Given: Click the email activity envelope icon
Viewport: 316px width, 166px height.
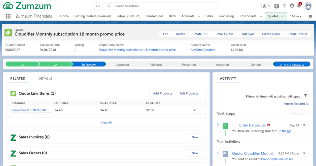Looking at the screenshot, I should (x=225, y=154).
